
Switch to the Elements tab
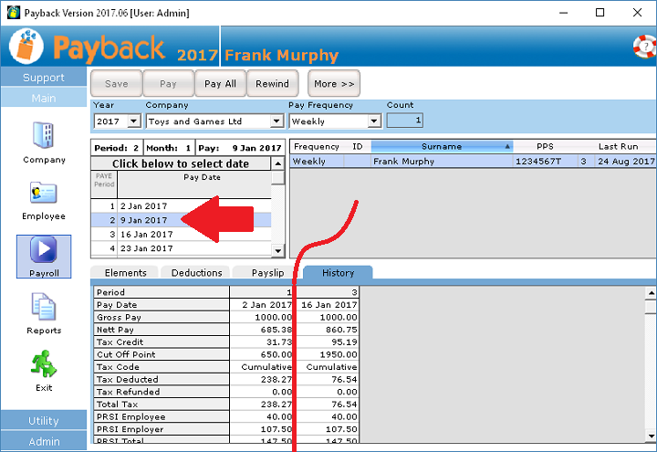coord(125,273)
